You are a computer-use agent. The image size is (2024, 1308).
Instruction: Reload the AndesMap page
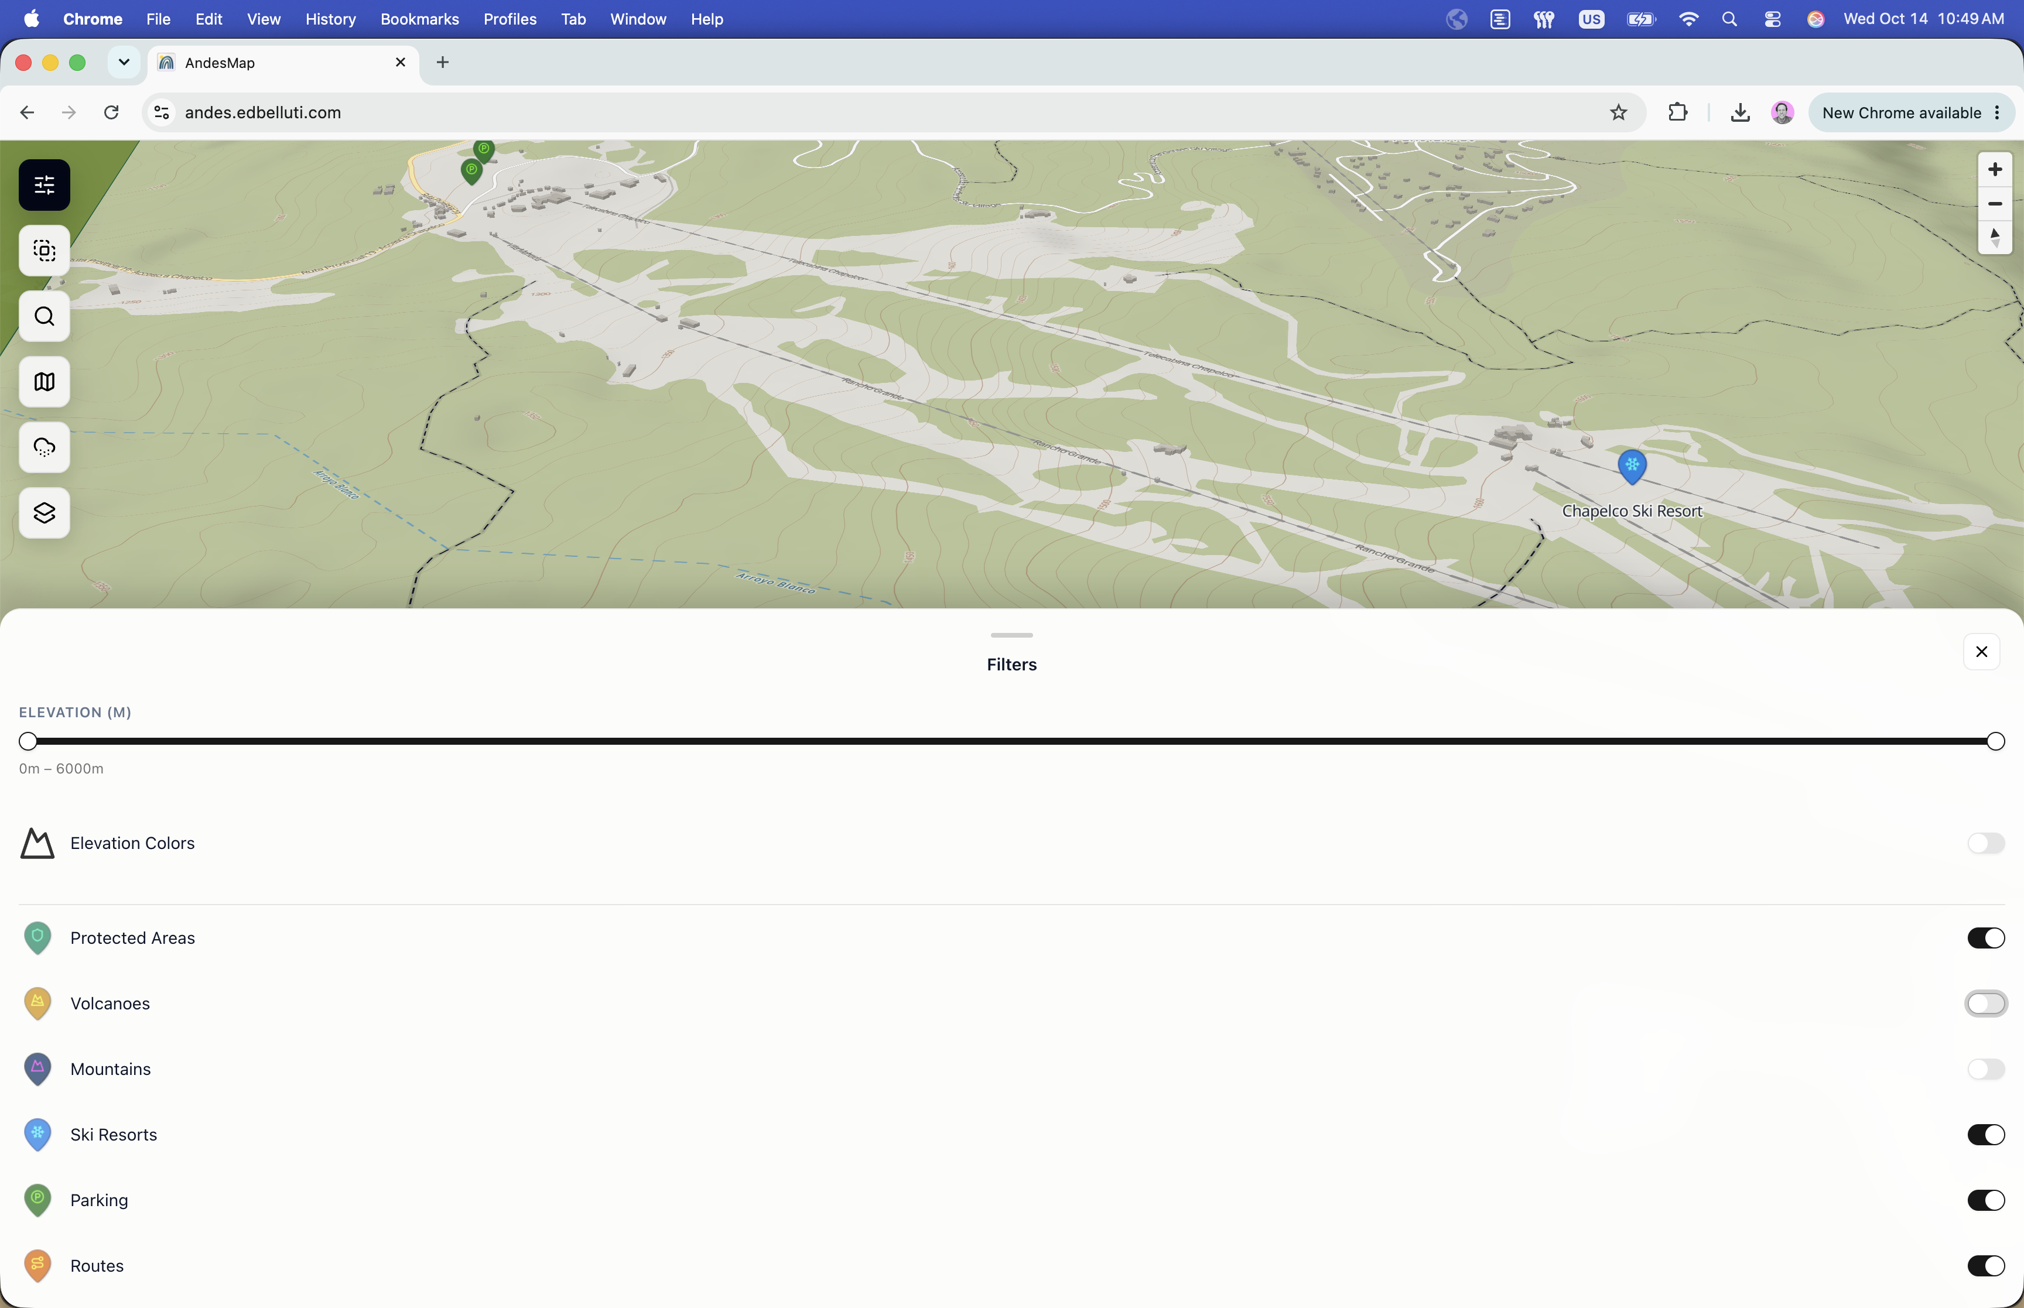pyautogui.click(x=111, y=112)
